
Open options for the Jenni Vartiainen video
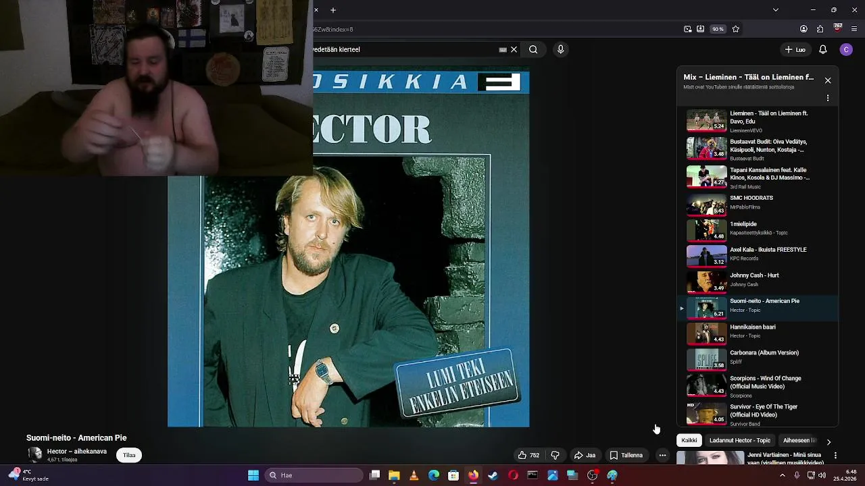(x=835, y=456)
